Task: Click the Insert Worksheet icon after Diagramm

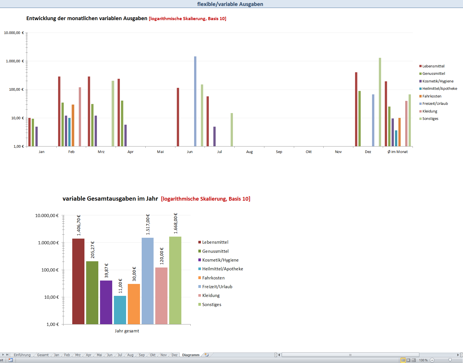Action: tap(207, 355)
